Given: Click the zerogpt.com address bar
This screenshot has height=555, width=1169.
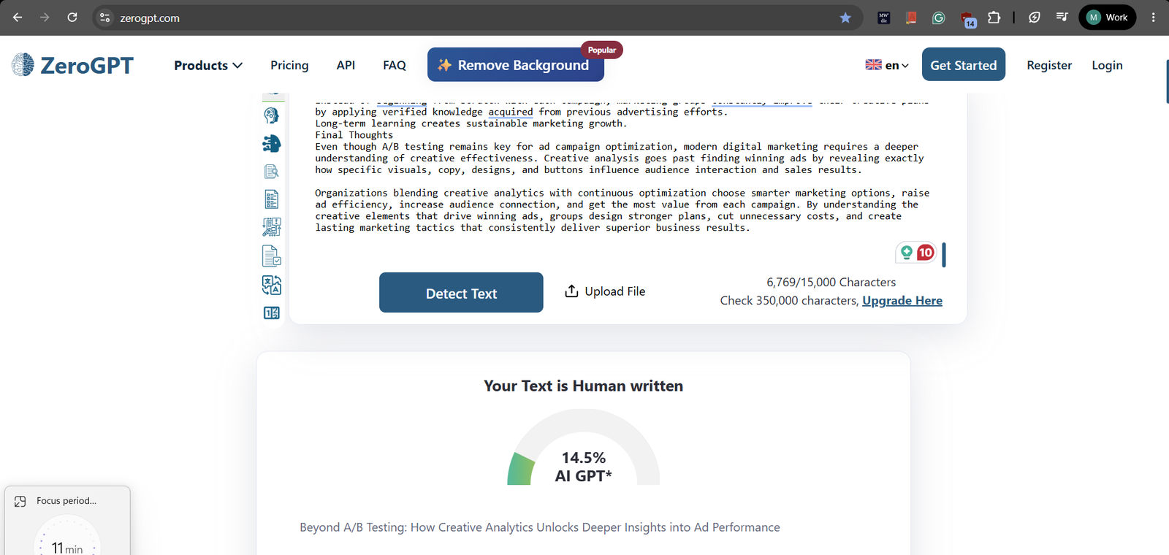Looking at the screenshot, I should pos(468,18).
